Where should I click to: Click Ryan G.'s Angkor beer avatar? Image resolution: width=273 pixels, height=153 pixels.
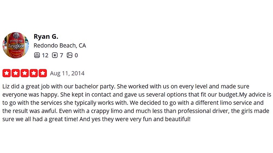(16, 46)
